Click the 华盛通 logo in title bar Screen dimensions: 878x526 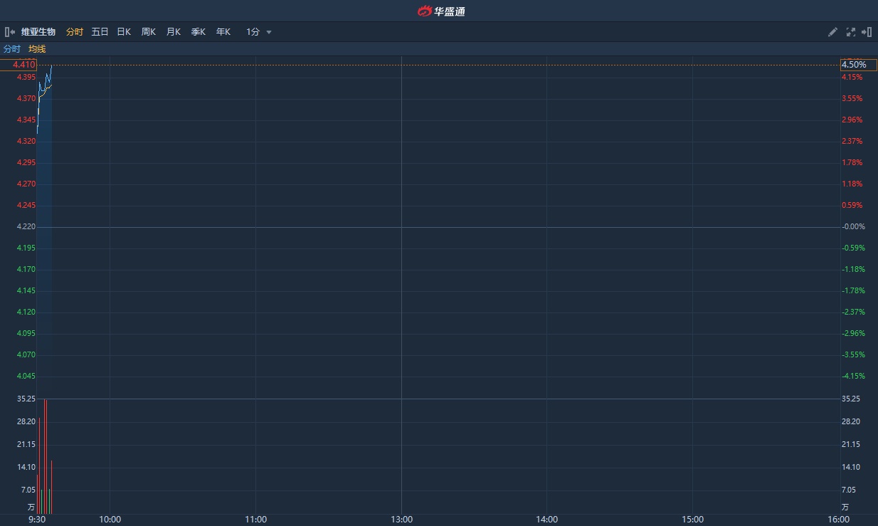click(440, 11)
